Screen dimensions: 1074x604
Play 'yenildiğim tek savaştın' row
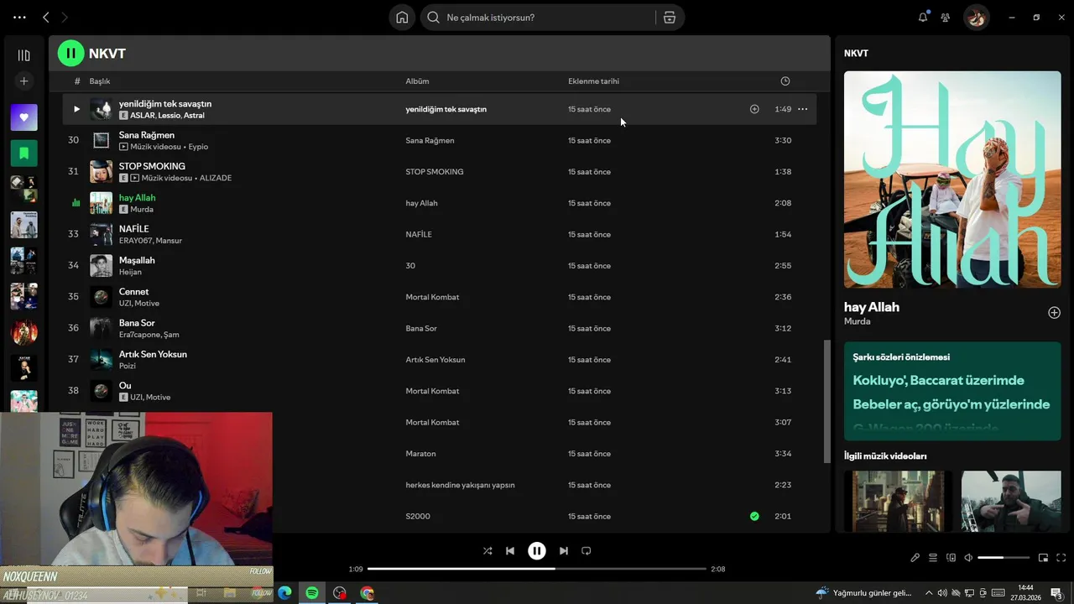click(x=76, y=109)
